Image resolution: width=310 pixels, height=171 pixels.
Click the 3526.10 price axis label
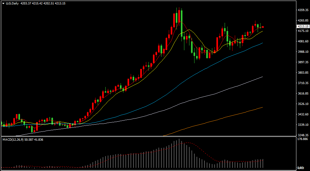(x=303, y=104)
